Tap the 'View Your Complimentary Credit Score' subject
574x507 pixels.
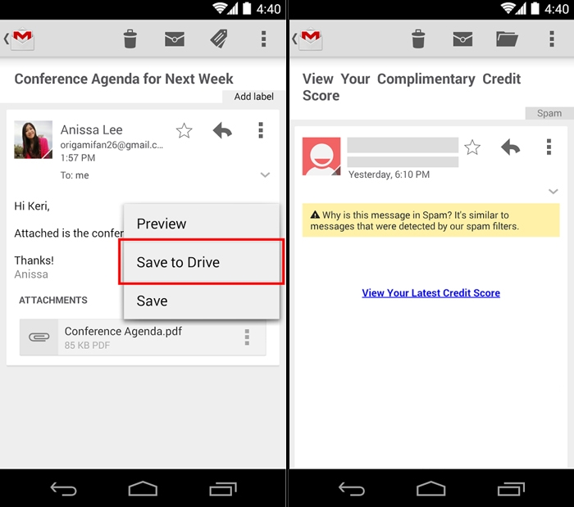pyautogui.click(x=412, y=87)
